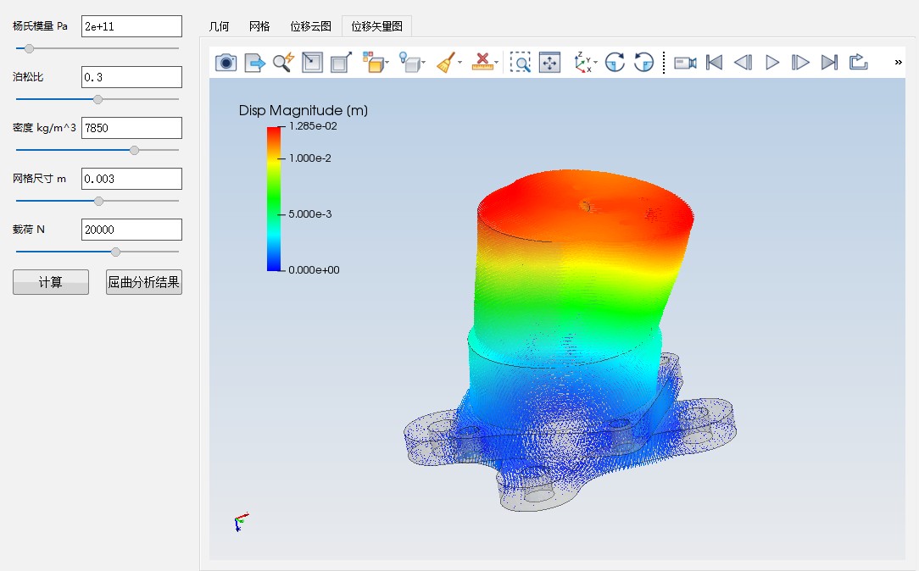Click the 泊松比 input field showing 0.3

coord(132,77)
